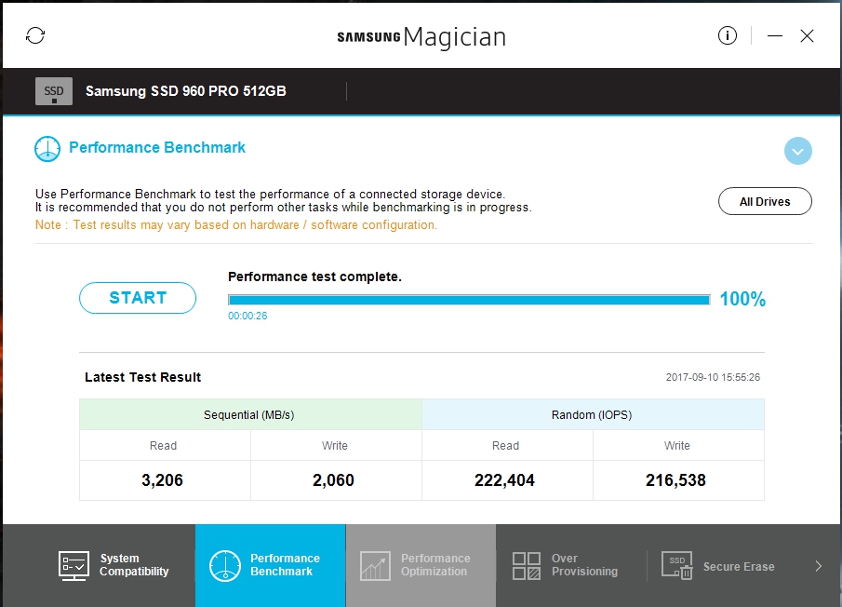842x607 pixels.
Task: Click the orange note about test results varying
Action: [236, 225]
